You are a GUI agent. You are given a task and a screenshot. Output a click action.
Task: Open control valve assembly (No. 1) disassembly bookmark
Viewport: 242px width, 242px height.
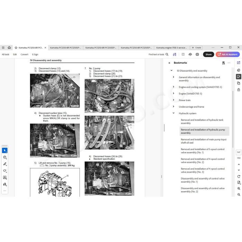203,180
